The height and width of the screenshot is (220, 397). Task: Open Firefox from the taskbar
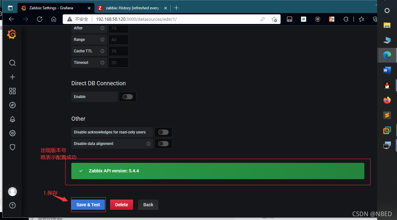(387, 100)
